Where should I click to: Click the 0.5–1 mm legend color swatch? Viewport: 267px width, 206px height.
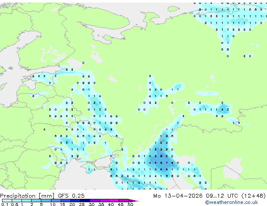tap(17, 201)
